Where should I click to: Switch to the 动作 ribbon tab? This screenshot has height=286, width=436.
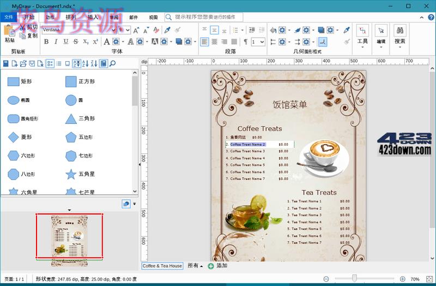(50, 17)
